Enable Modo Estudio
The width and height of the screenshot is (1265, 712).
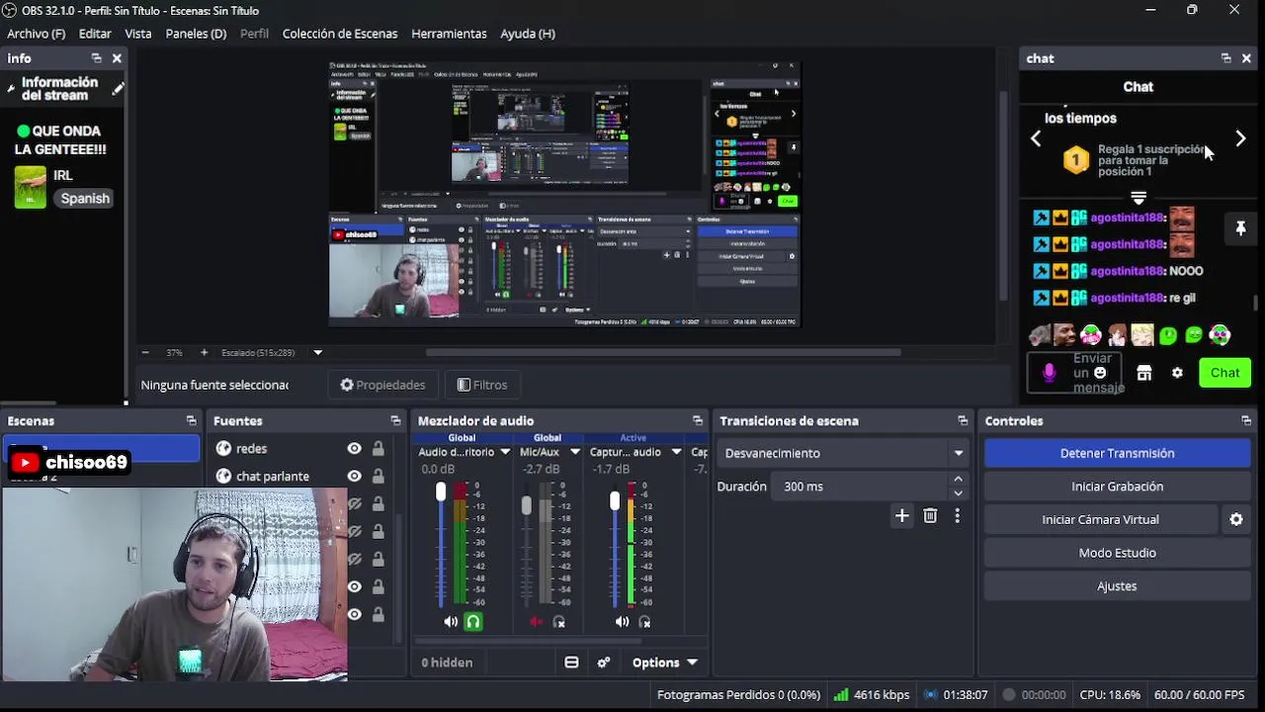coord(1117,553)
